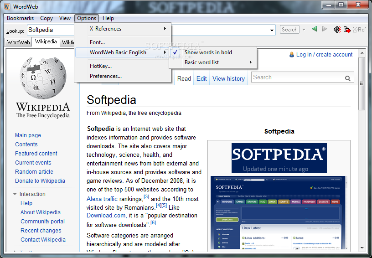Click the X-Ref toolbar button
The height and width of the screenshot is (258, 372).
click(x=359, y=30)
